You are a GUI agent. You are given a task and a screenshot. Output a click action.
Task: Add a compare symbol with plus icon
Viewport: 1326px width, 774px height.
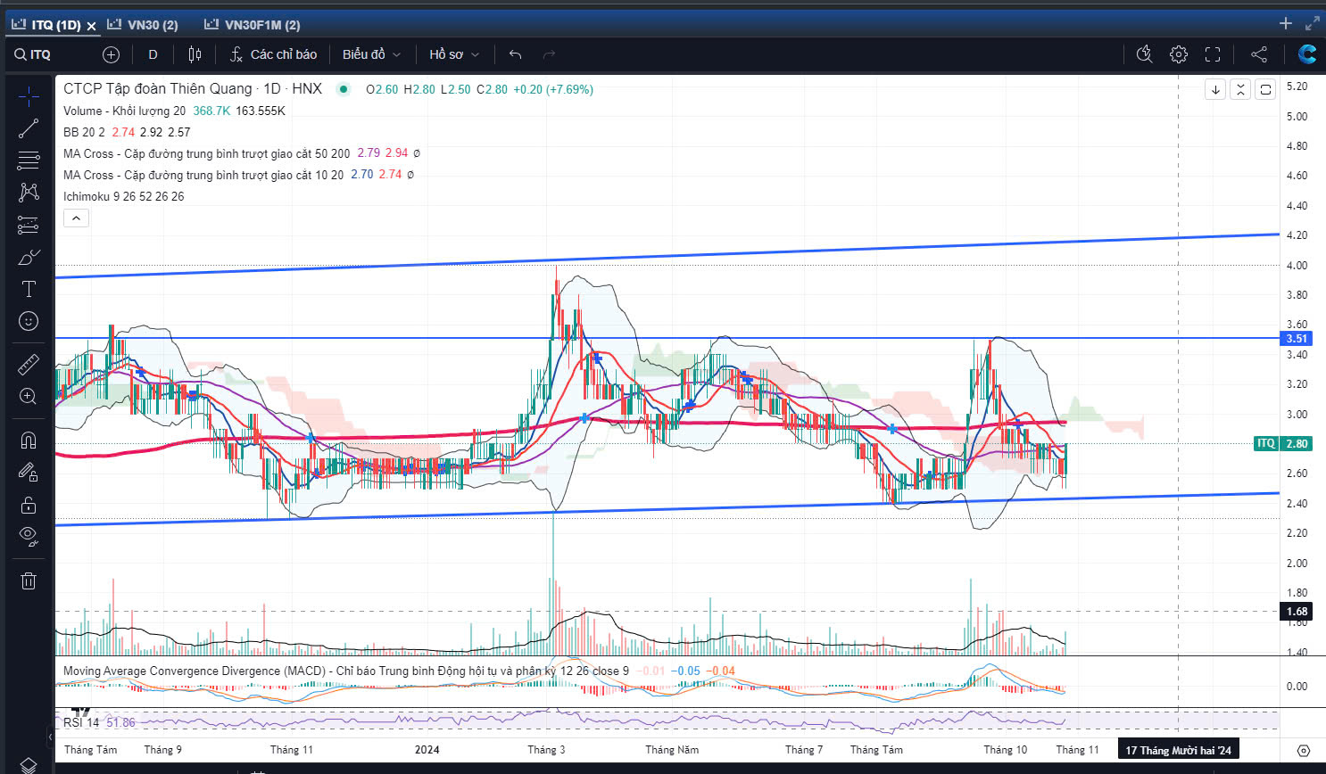111,54
